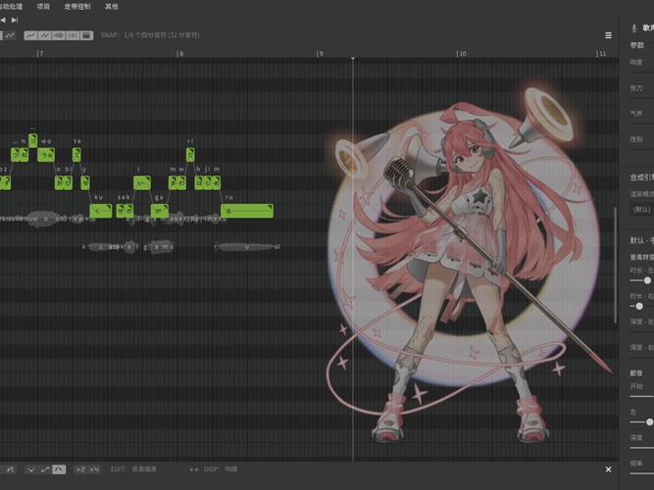Toggle the fifth filled-block display button

coord(86,35)
